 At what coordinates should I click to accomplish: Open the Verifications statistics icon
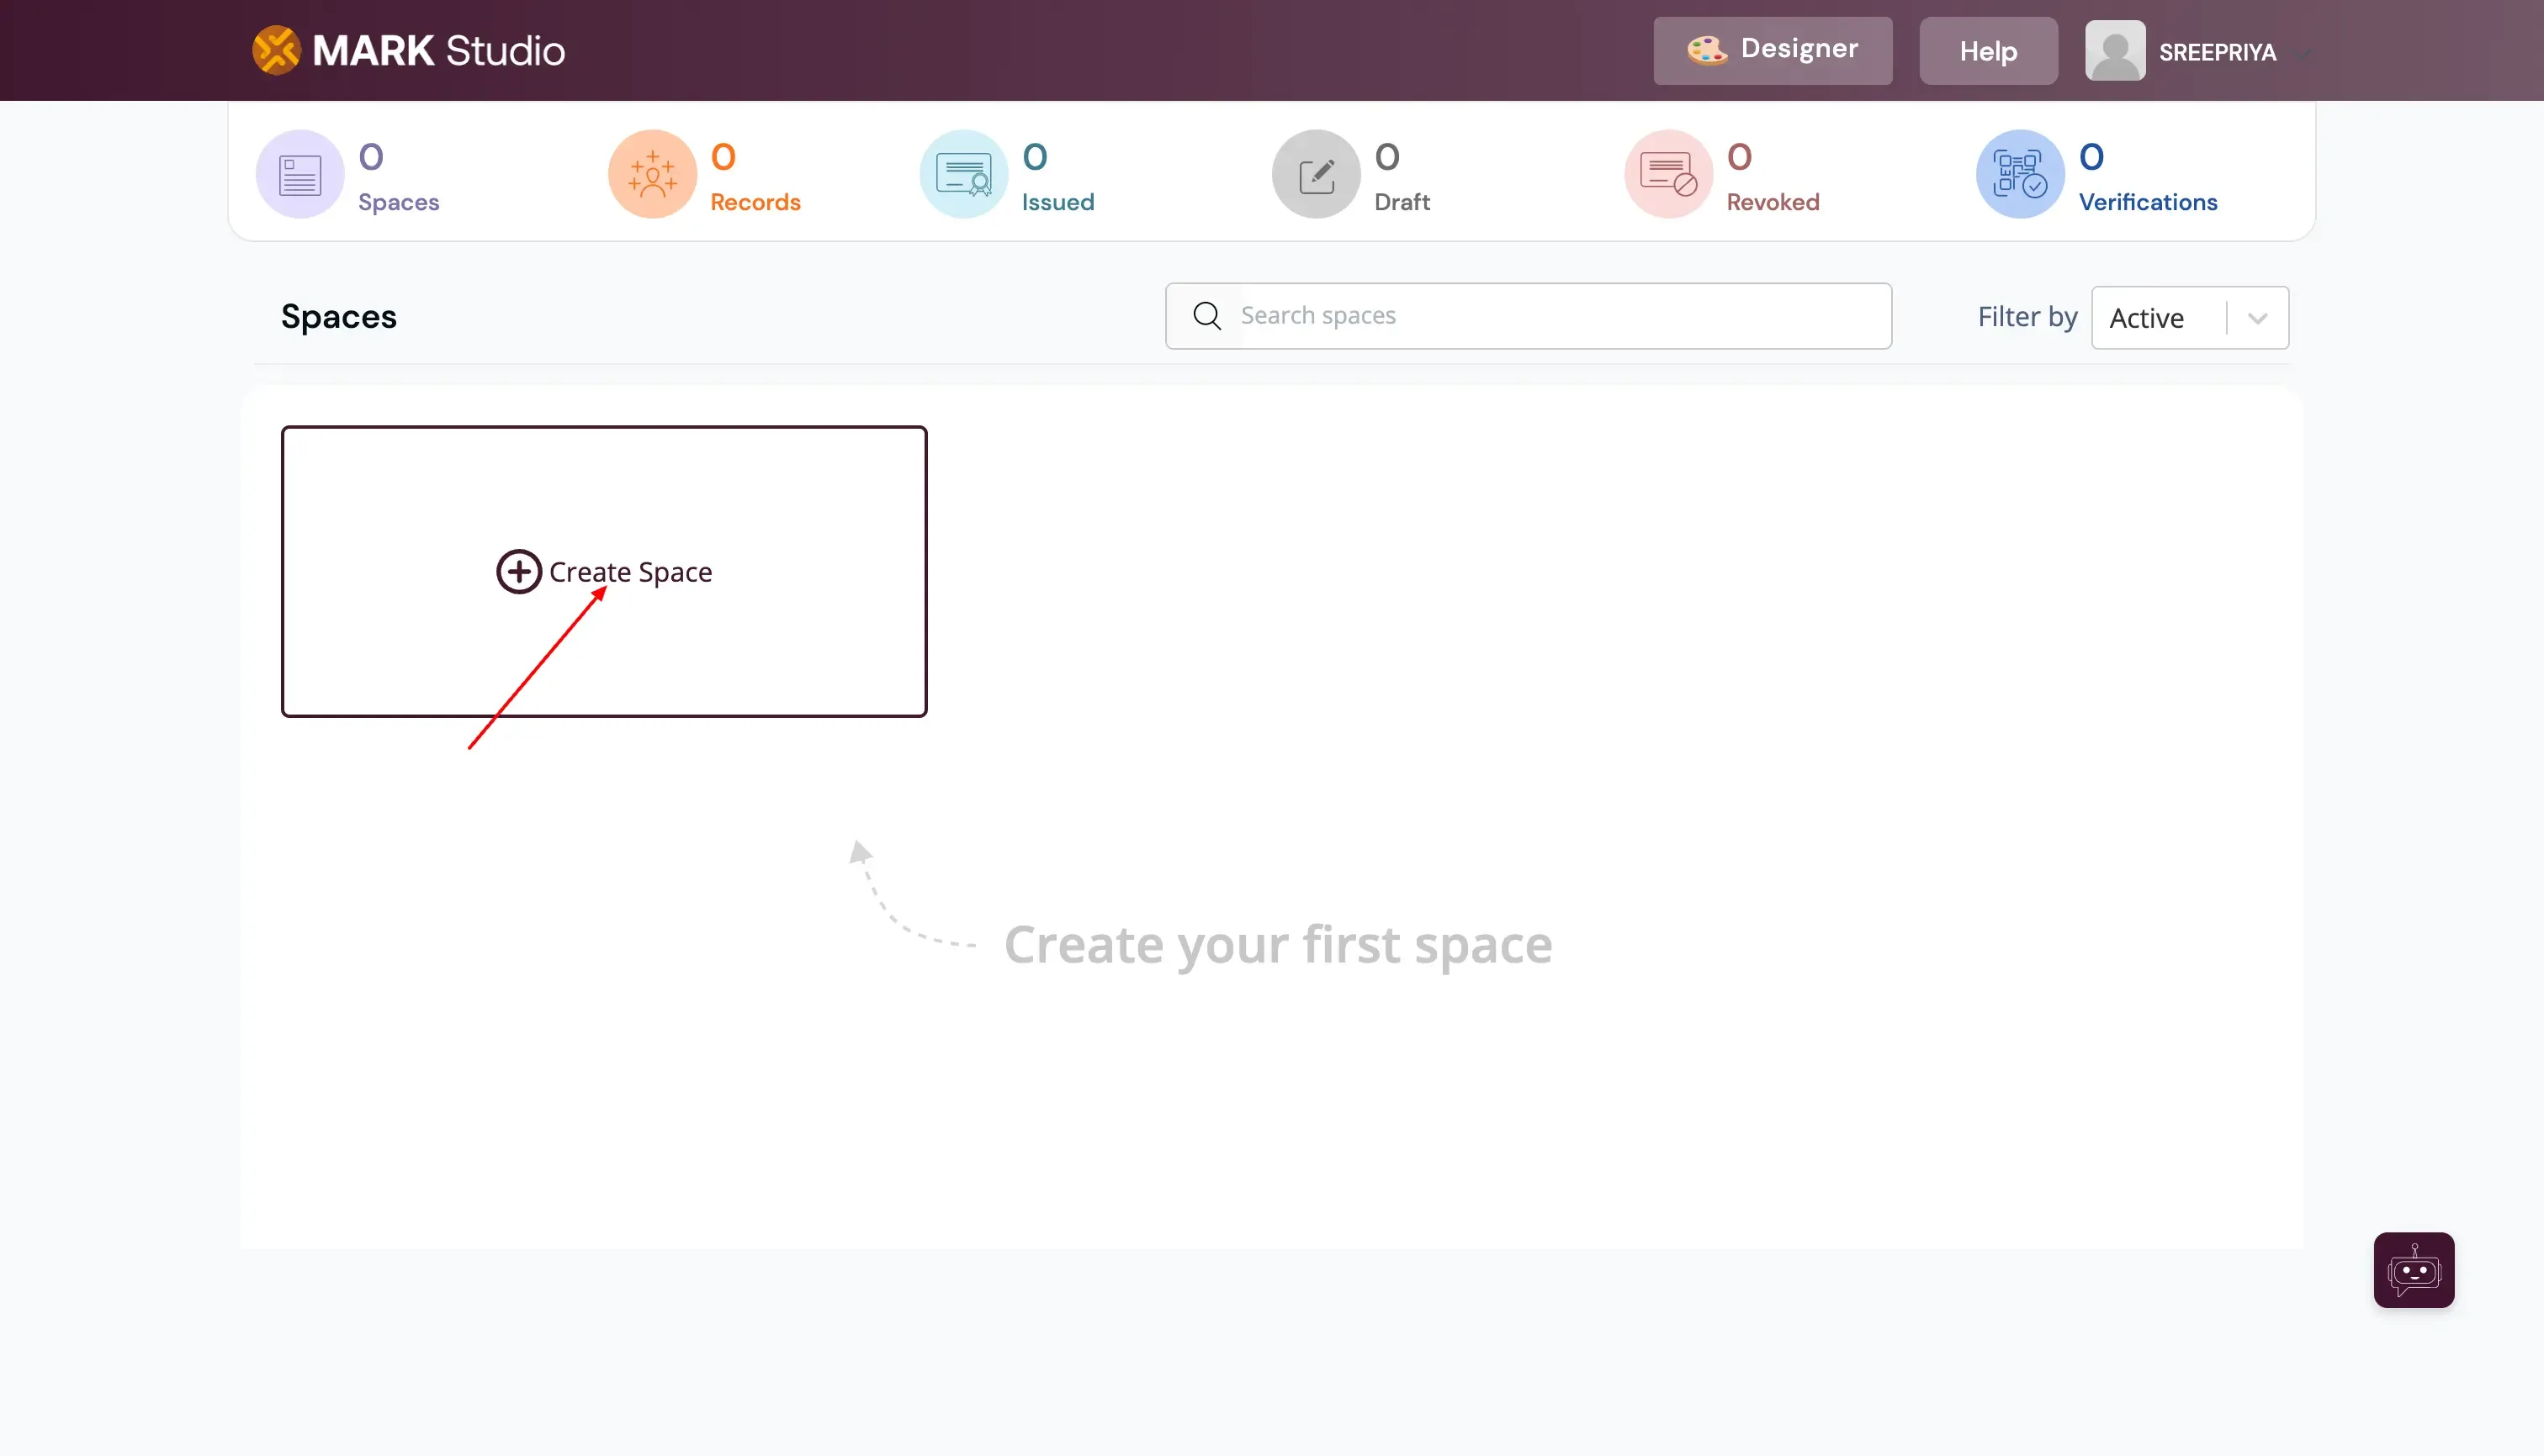[2018, 173]
